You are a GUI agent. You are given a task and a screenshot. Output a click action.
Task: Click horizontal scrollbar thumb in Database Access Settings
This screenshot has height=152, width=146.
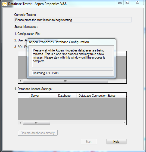tap(36, 123)
